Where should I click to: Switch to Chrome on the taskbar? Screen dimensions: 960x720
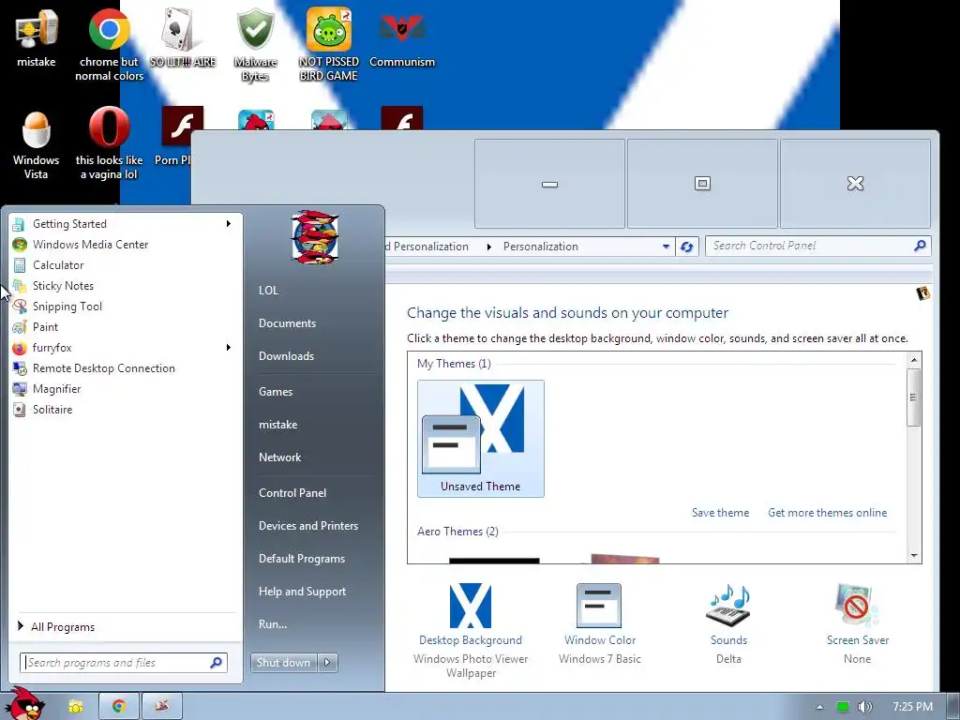pos(119,707)
